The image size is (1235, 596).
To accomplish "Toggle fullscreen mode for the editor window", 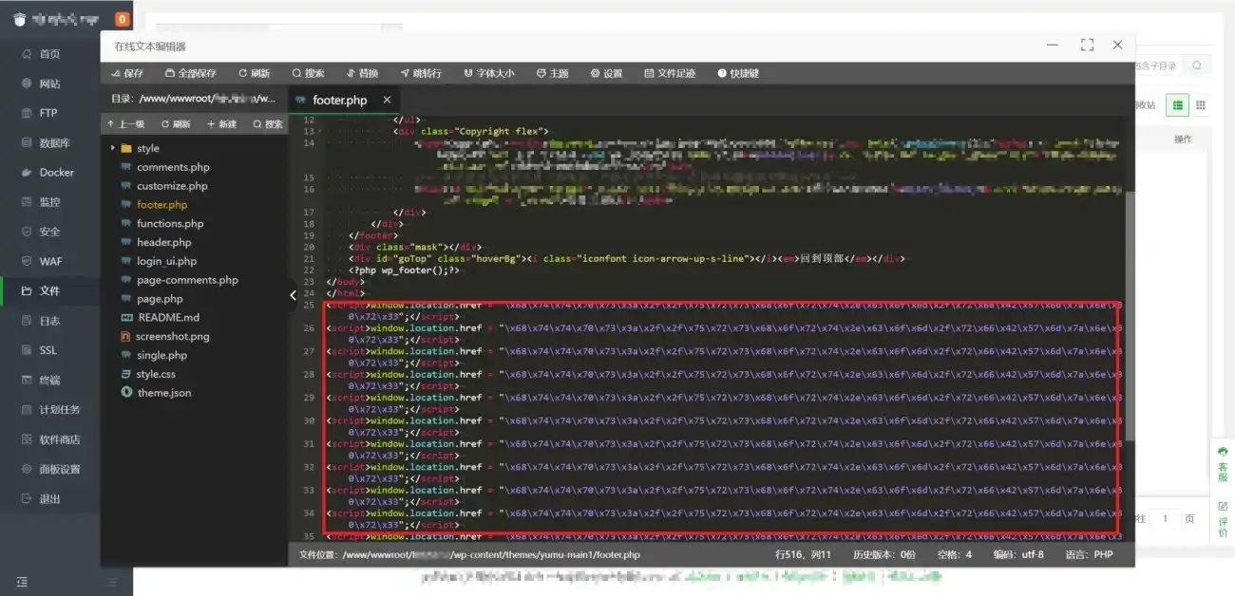I will pyautogui.click(x=1086, y=45).
